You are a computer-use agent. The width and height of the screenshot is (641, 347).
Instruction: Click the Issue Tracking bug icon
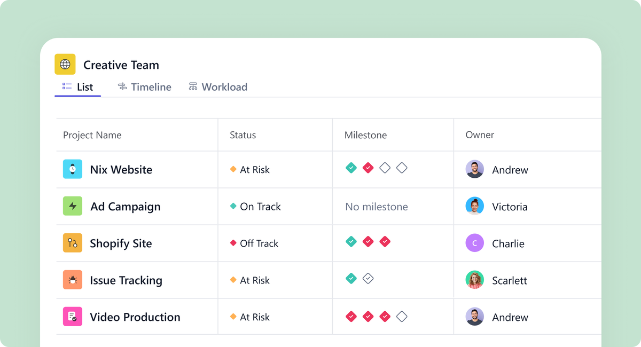(x=73, y=280)
